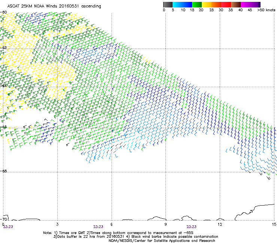This screenshot has height=243, width=277.
Task: Click the longitude label 12
Action: (220, 224)
